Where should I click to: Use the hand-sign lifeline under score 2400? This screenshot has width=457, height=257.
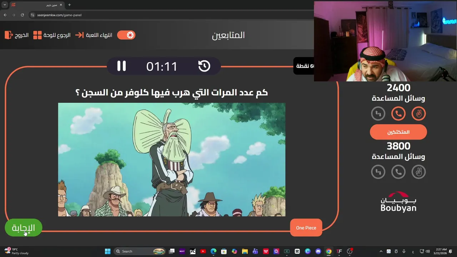point(419,114)
